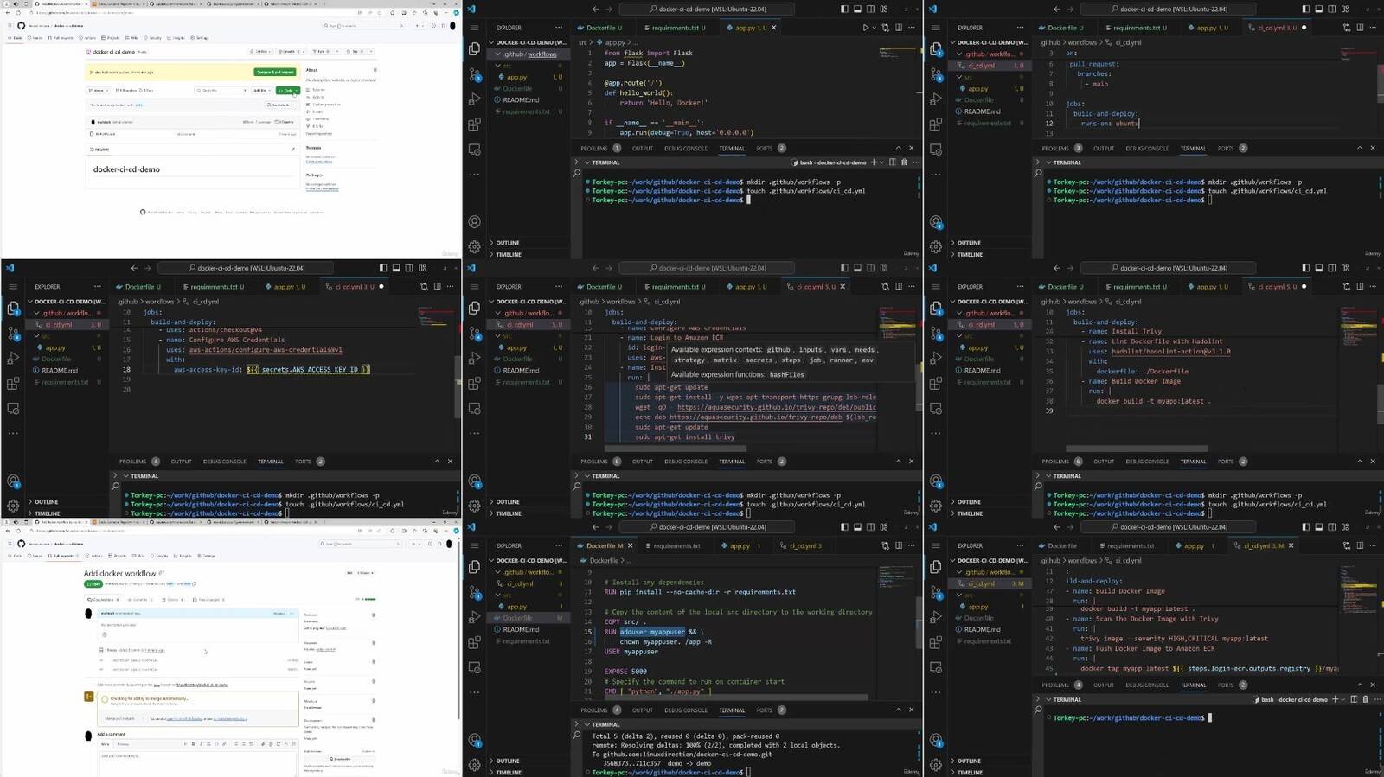Toggle Secondary Side Bar in window with Hadolint step
The image size is (1384, 777).
[x=1332, y=268]
